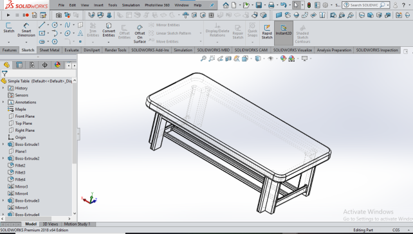Switch to the Evaluate tab

[71, 50]
